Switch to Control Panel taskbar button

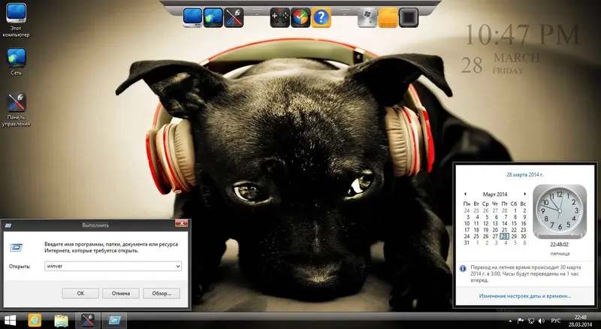click(x=88, y=321)
